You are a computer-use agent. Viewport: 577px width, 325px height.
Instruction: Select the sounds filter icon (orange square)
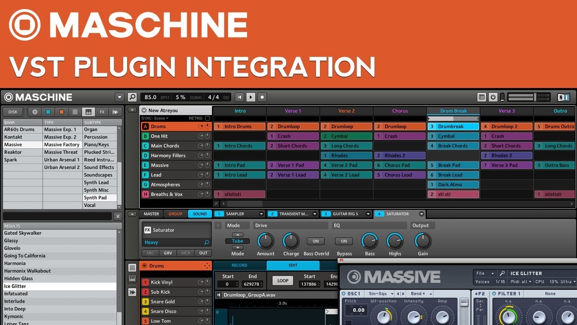click(x=61, y=112)
